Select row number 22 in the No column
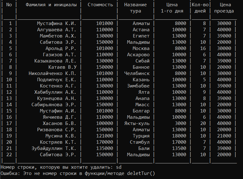243x179 pixels. point(9,155)
